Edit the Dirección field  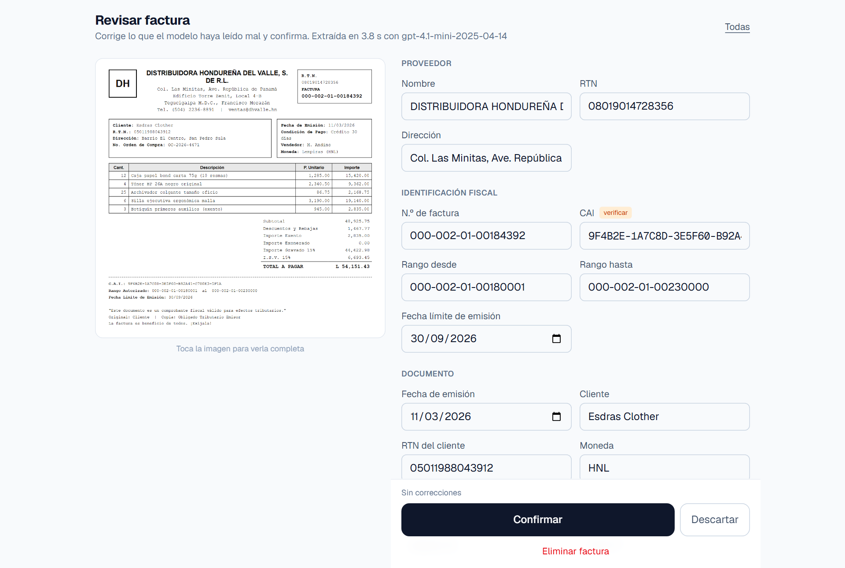486,158
